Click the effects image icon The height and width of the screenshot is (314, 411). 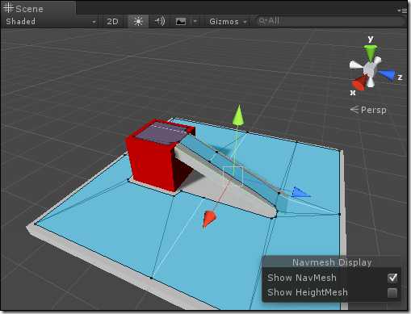(181, 22)
